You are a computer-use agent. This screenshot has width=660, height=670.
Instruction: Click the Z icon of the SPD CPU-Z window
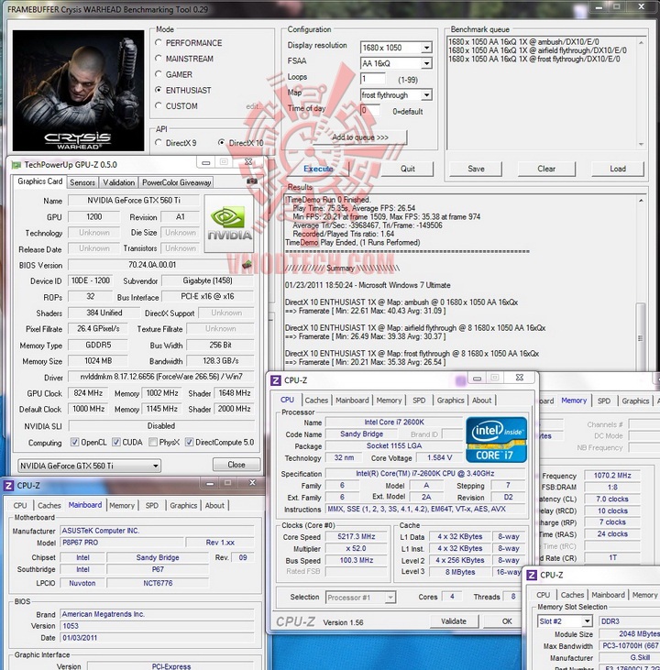click(532, 576)
